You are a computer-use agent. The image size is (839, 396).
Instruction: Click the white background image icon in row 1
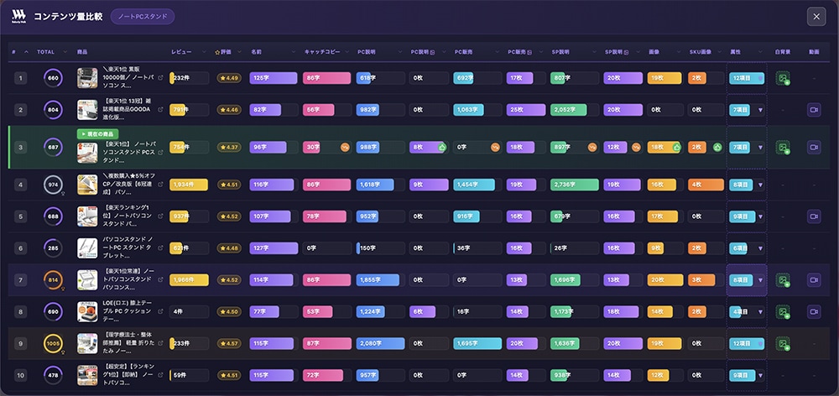click(783, 78)
